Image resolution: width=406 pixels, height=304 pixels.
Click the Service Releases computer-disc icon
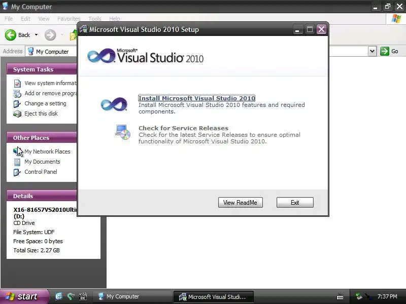[x=123, y=132]
